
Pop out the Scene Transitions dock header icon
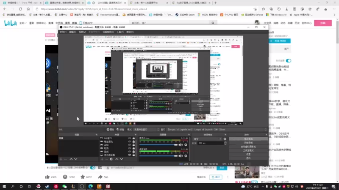tap(225, 135)
